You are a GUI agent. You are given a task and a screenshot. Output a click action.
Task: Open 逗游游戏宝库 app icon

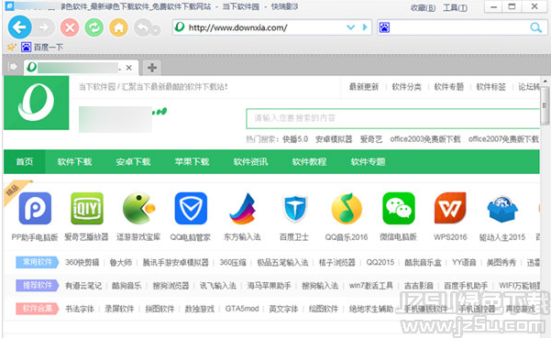click(x=138, y=208)
